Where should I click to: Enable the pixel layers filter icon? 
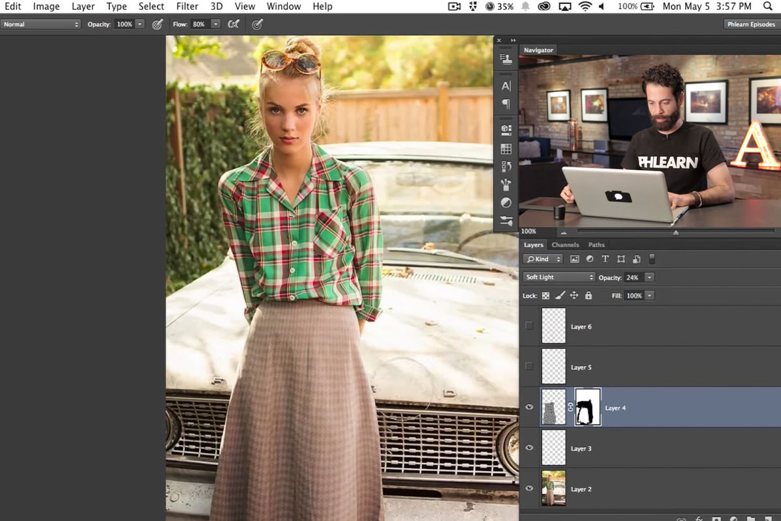[x=573, y=259]
